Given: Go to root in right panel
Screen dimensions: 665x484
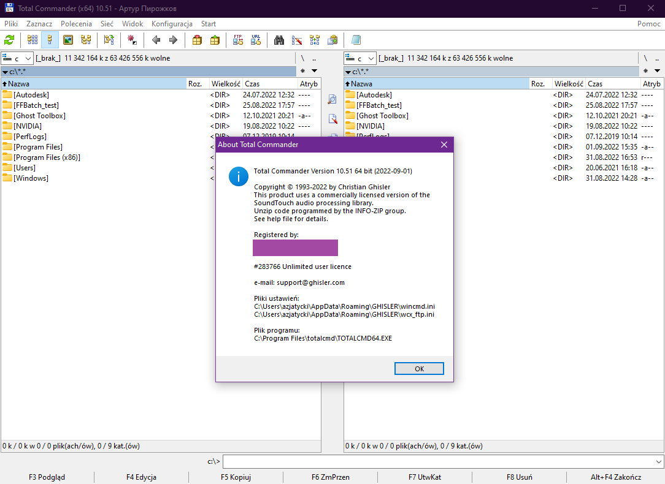Looking at the screenshot, I should pos(645,58).
